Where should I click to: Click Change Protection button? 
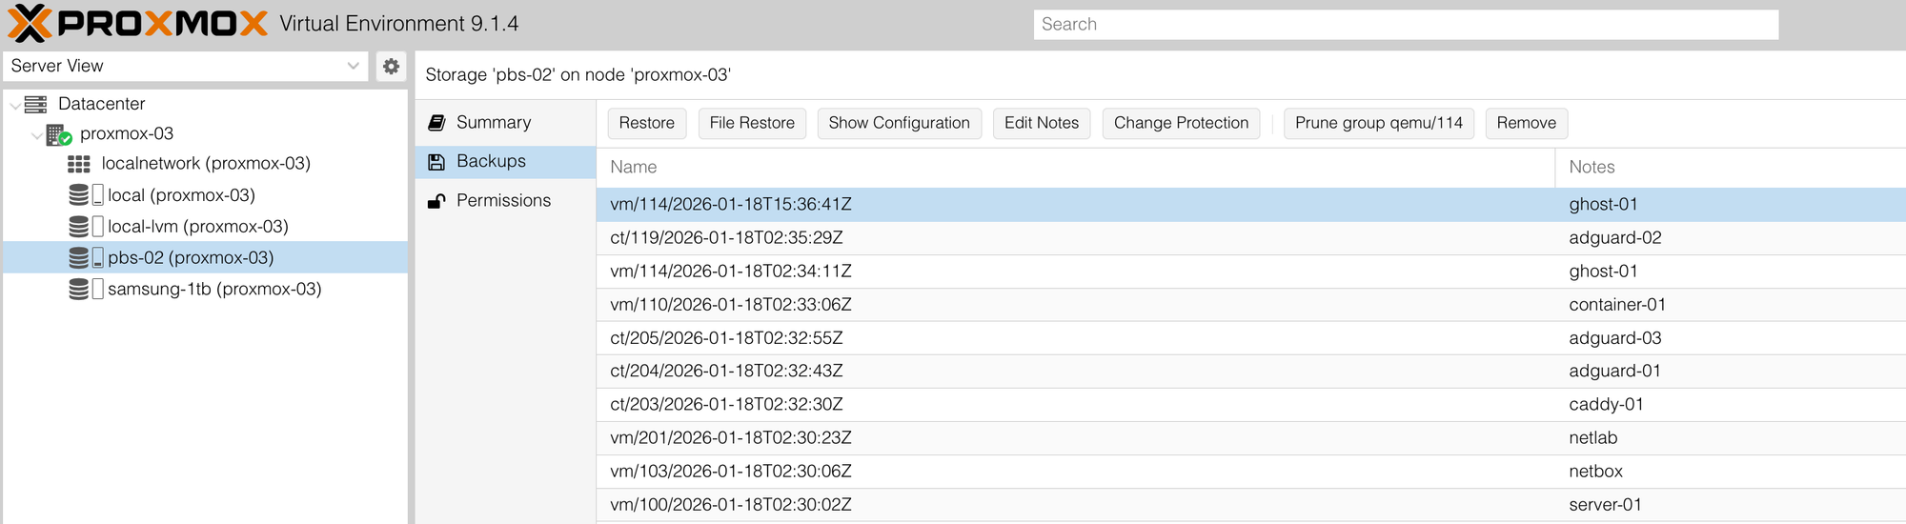[1180, 123]
